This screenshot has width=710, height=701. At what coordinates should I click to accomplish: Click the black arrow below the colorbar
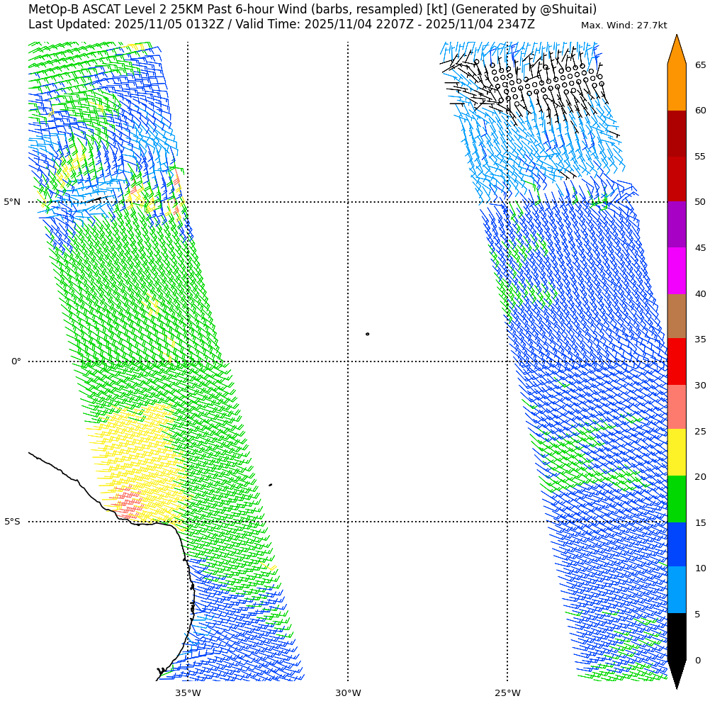click(677, 673)
